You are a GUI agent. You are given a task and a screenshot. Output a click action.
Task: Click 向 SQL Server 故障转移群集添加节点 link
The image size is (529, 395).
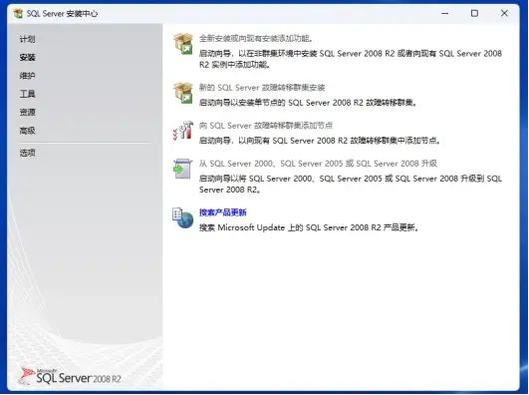click(x=266, y=126)
